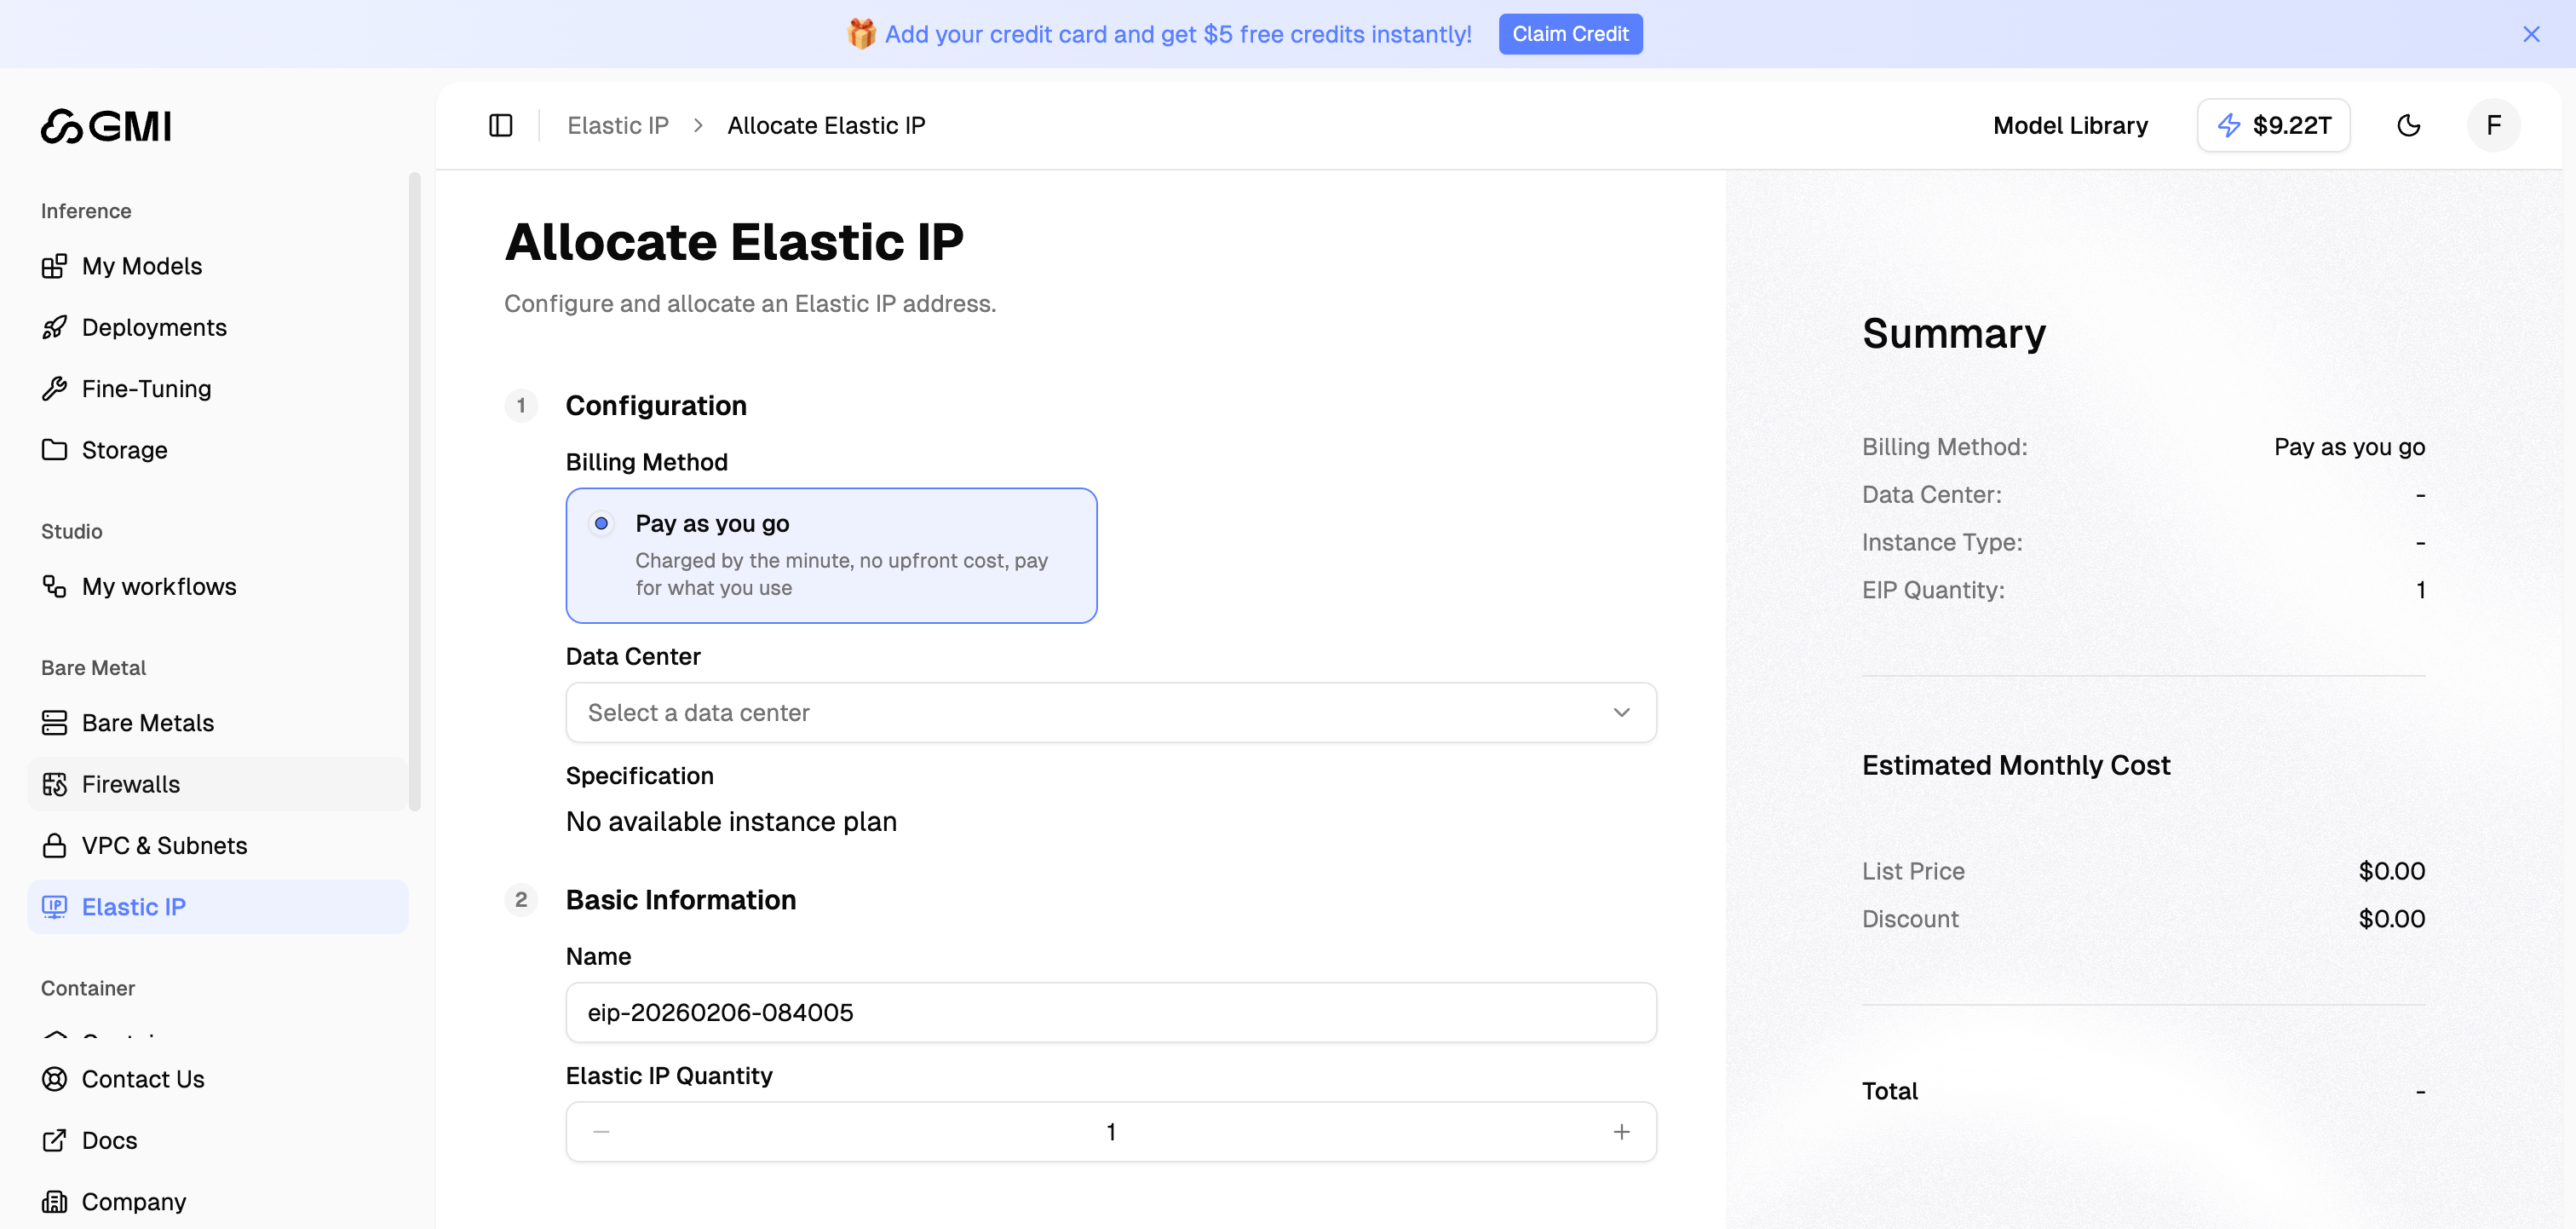Open the Model Library menu
This screenshot has width=2576, height=1229.
click(x=2070, y=125)
